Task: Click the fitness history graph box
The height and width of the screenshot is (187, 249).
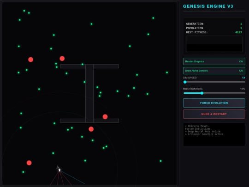Action: coord(214,44)
